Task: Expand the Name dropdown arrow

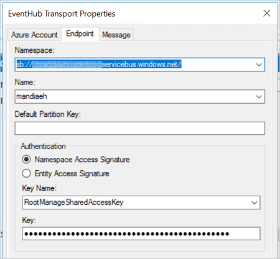Action: tap(259, 96)
